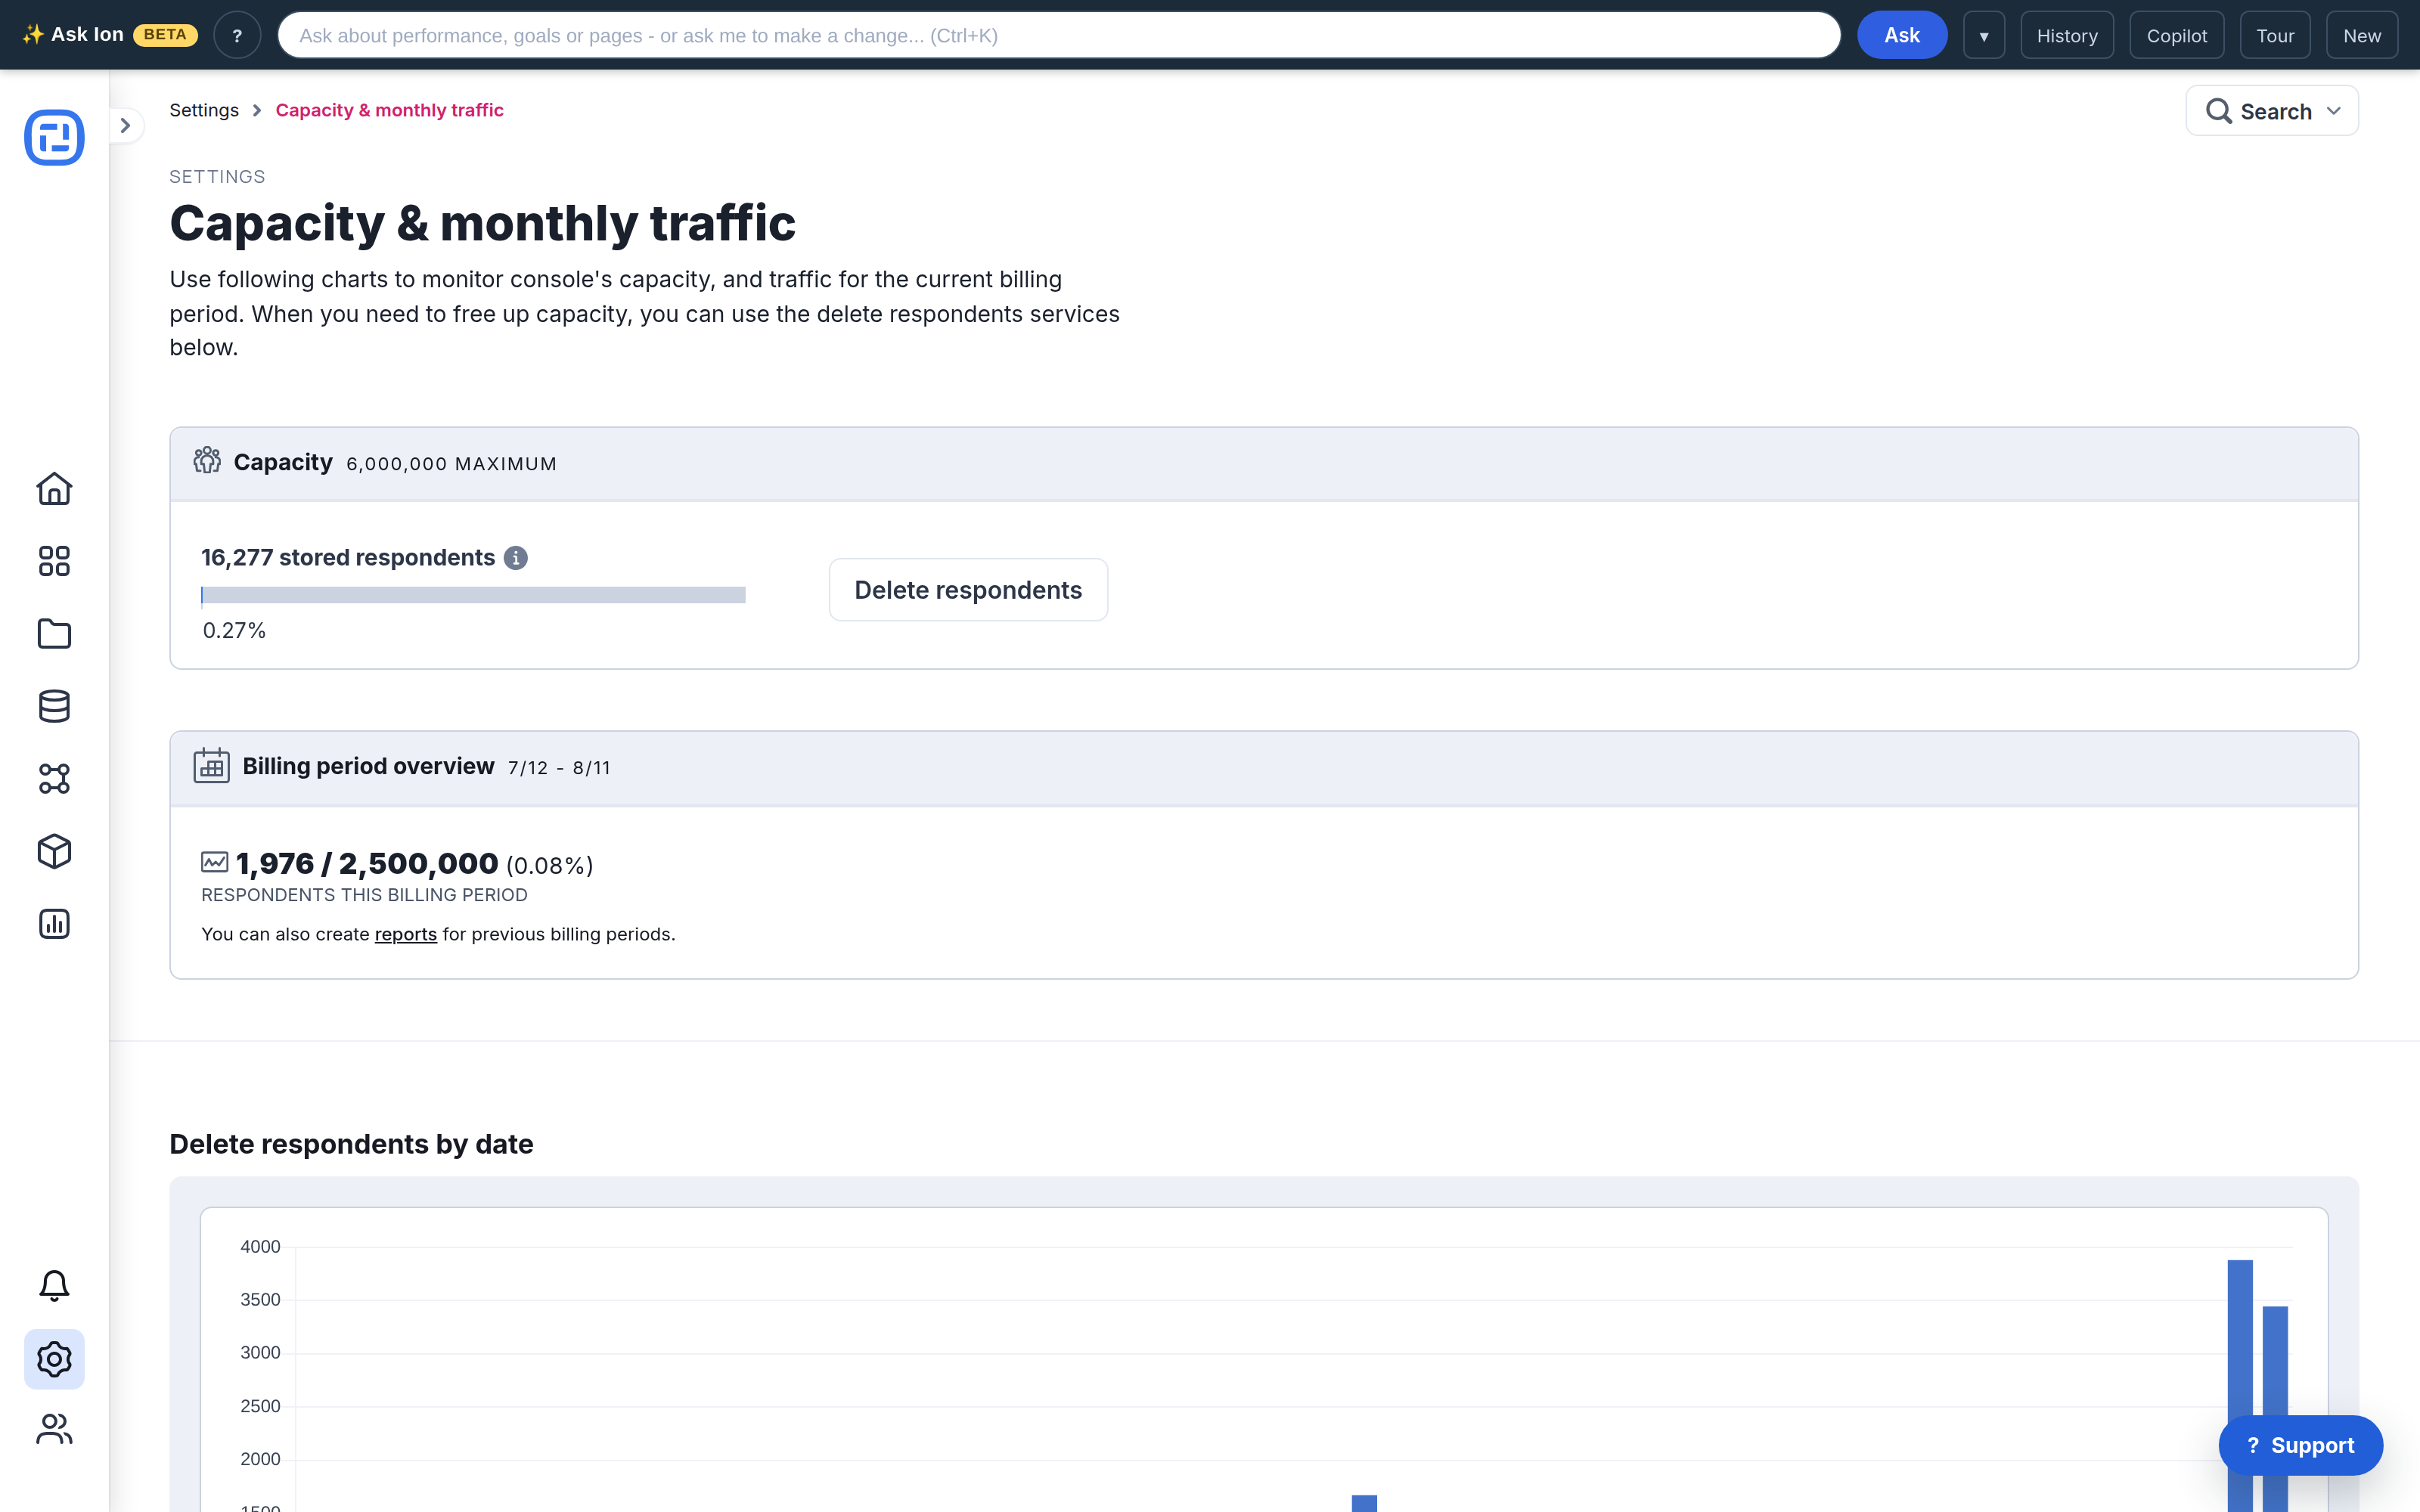Open the database icon in sidebar

[x=54, y=706]
